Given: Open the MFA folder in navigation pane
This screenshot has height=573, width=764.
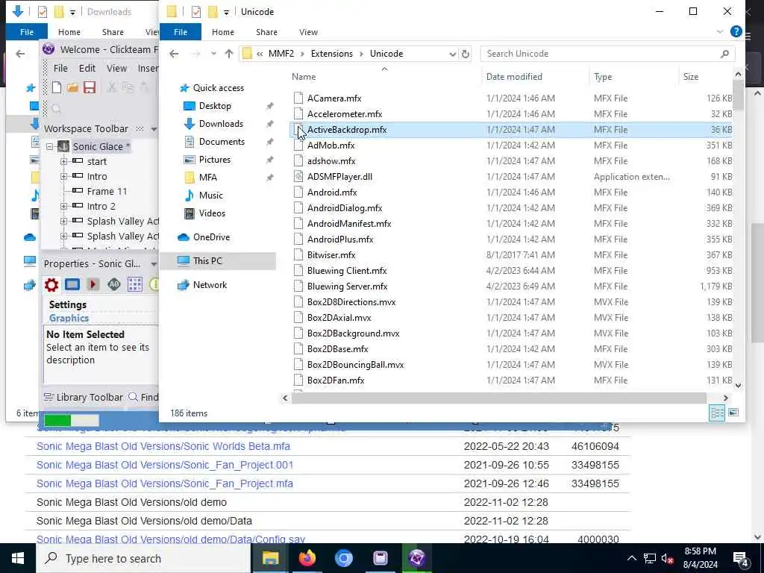Looking at the screenshot, I should [207, 178].
